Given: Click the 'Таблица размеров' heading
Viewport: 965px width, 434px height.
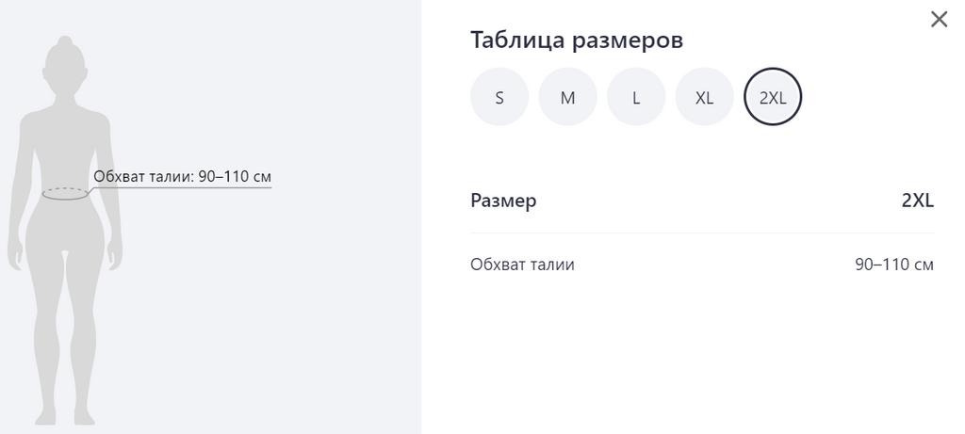Looking at the screenshot, I should pos(576,40).
